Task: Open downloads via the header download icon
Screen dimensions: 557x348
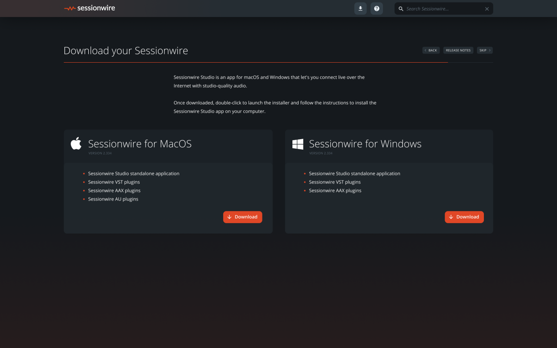Action: [360, 9]
